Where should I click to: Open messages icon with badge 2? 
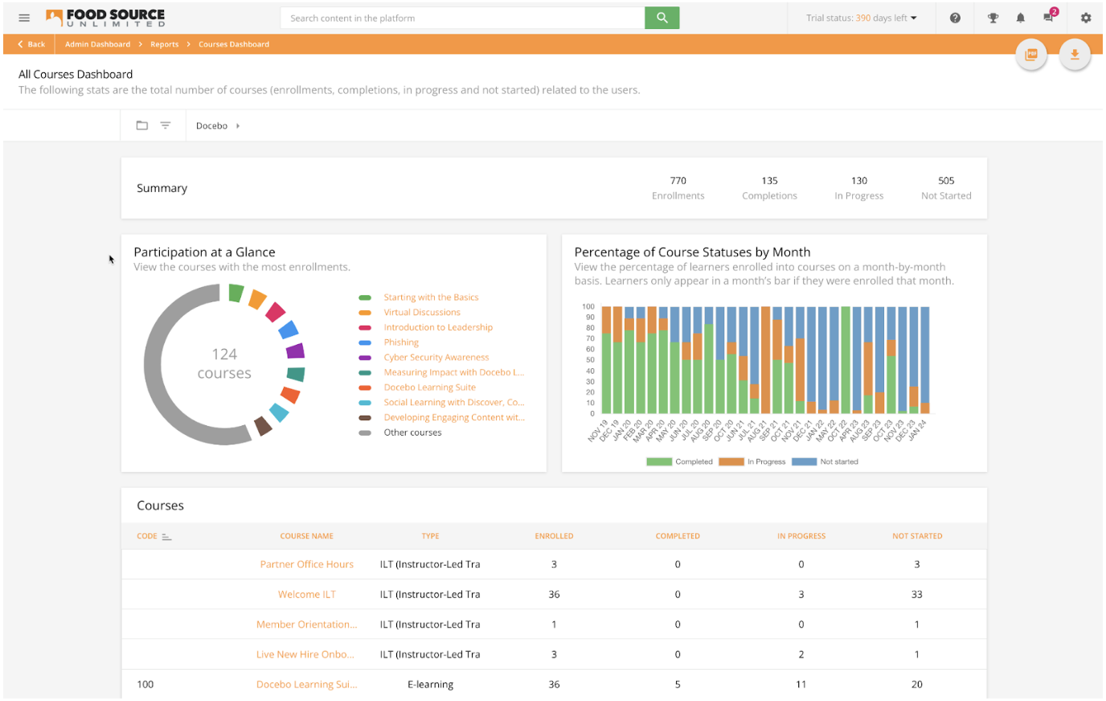pyautogui.click(x=1050, y=16)
